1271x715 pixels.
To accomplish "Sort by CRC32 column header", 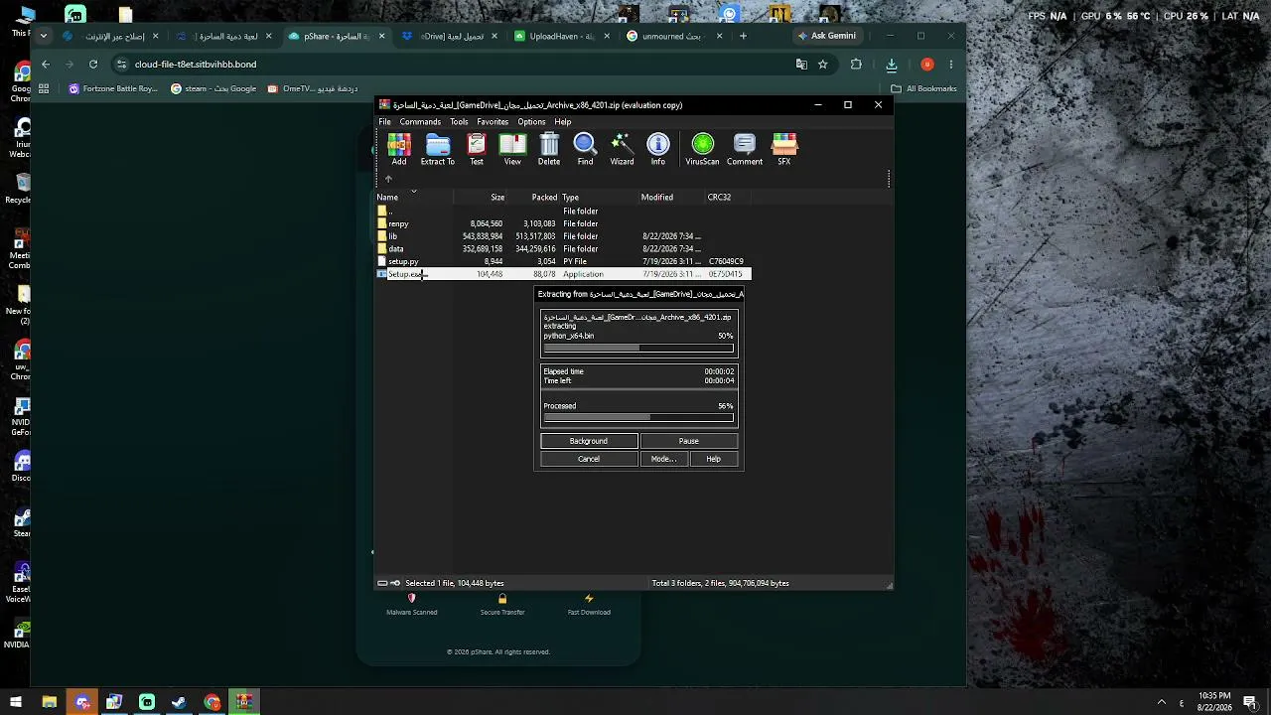I will 728,198.
